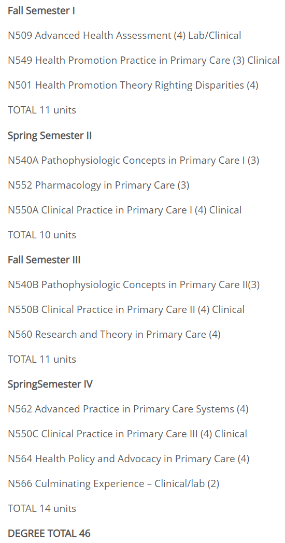Select N540B Pathophysiologic Concepts II course
Viewport: 285px width, 543px height.
coord(134,284)
